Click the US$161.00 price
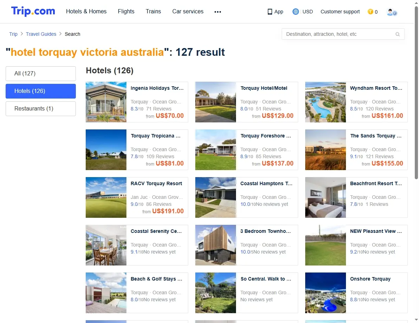This screenshot has width=419, height=323. pos(387,116)
